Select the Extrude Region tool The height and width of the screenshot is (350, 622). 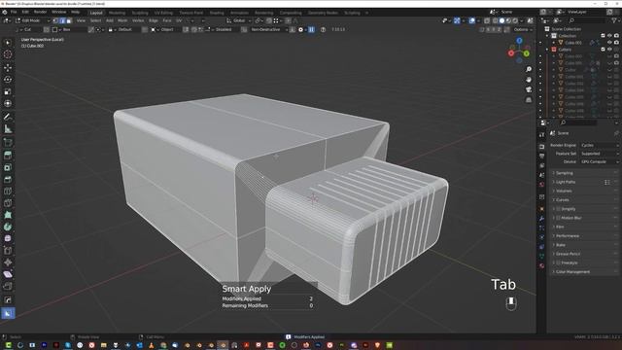point(8,156)
